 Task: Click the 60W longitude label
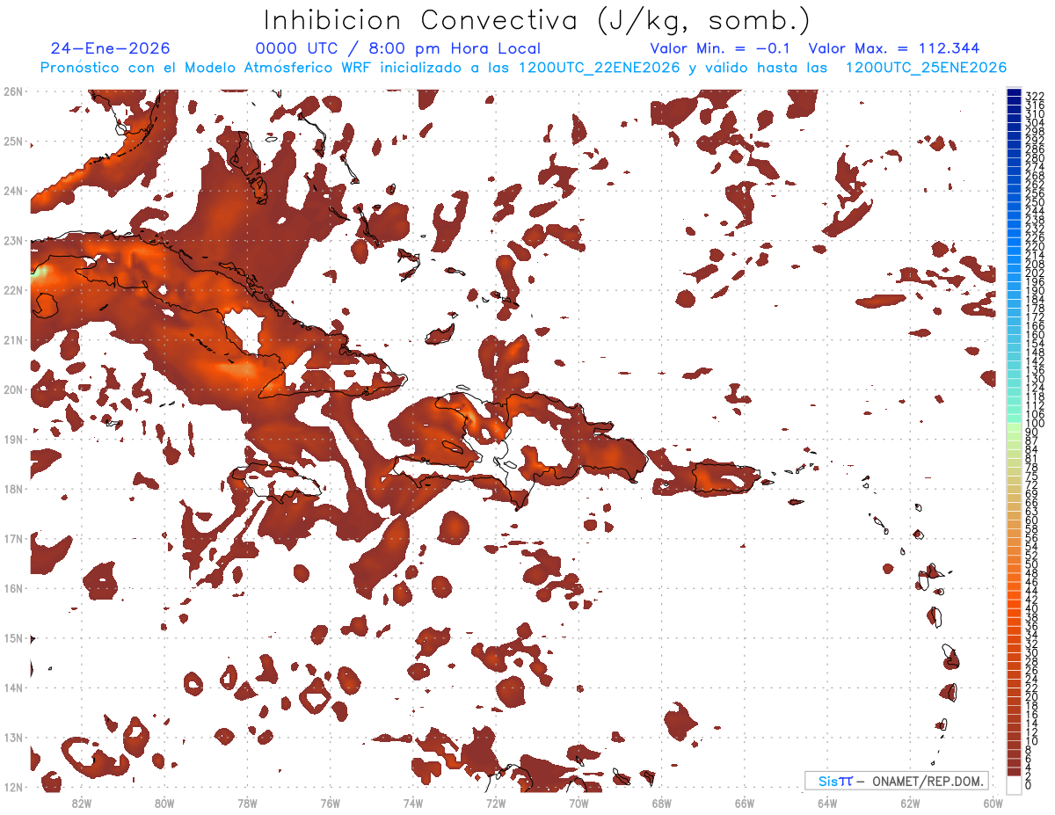993,803
